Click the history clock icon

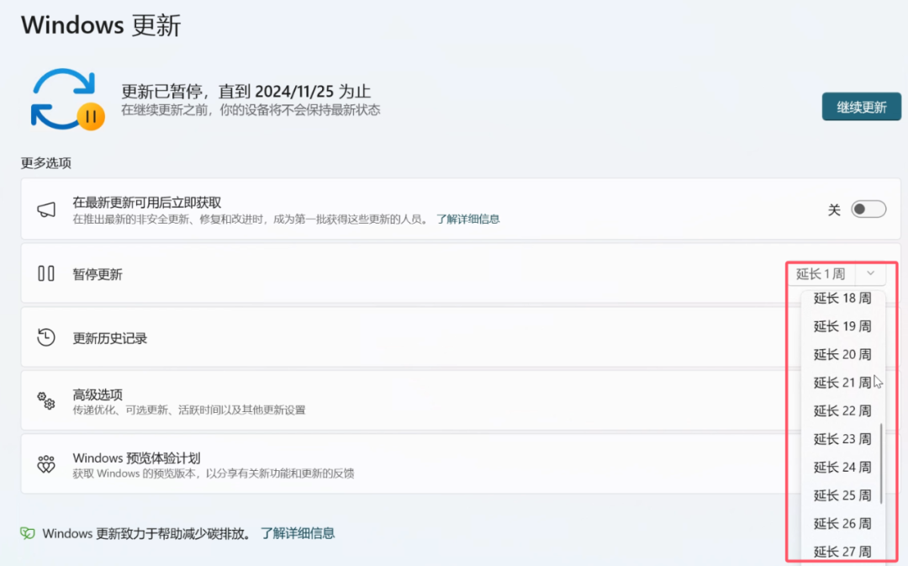(46, 337)
